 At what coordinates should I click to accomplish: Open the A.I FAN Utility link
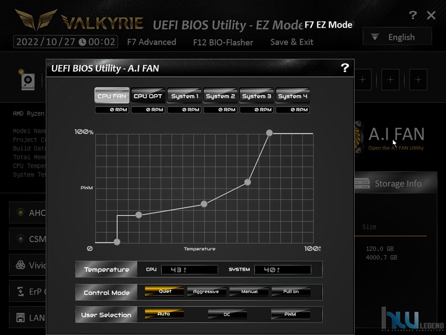[396, 148]
